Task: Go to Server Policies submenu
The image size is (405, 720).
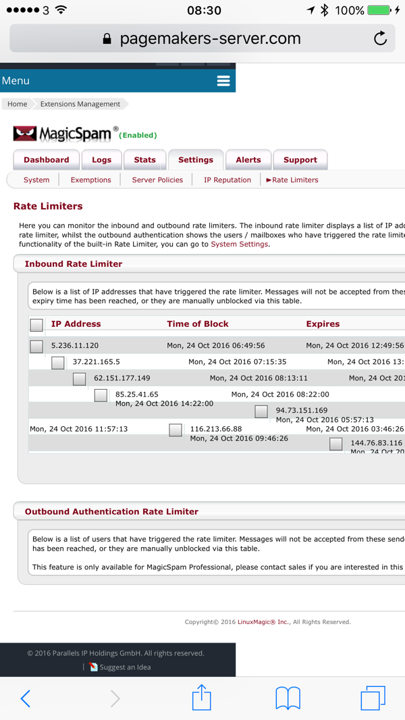Action: pos(157,180)
